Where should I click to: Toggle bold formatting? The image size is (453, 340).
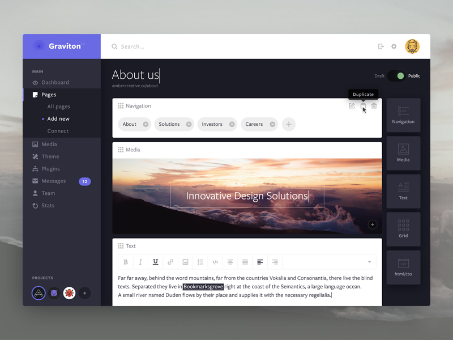[126, 262]
